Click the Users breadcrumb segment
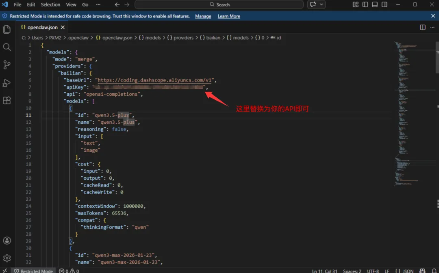Image resolution: width=439 pixels, height=273 pixels. (37, 38)
